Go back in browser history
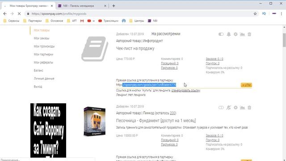 click(5, 14)
